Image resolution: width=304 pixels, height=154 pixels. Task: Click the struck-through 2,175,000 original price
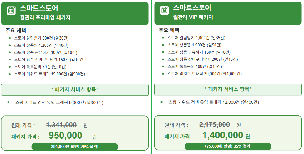point(215,125)
